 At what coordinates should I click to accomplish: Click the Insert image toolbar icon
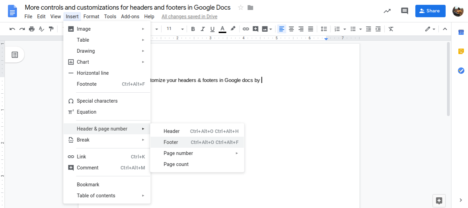point(265,29)
